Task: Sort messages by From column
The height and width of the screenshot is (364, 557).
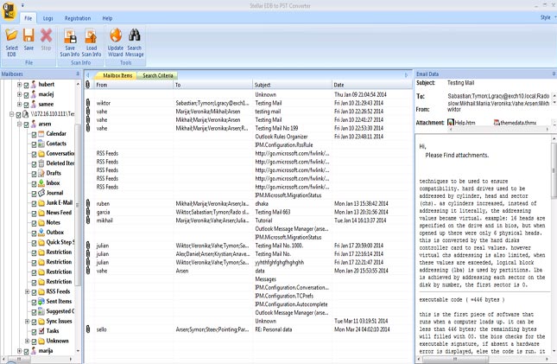Action: tap(133, 85)
